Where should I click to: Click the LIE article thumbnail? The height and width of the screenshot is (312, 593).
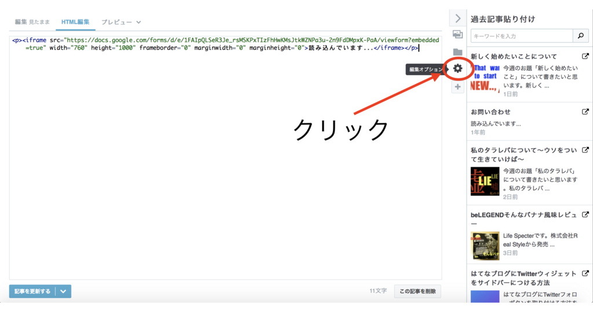[x=485, y=181]
